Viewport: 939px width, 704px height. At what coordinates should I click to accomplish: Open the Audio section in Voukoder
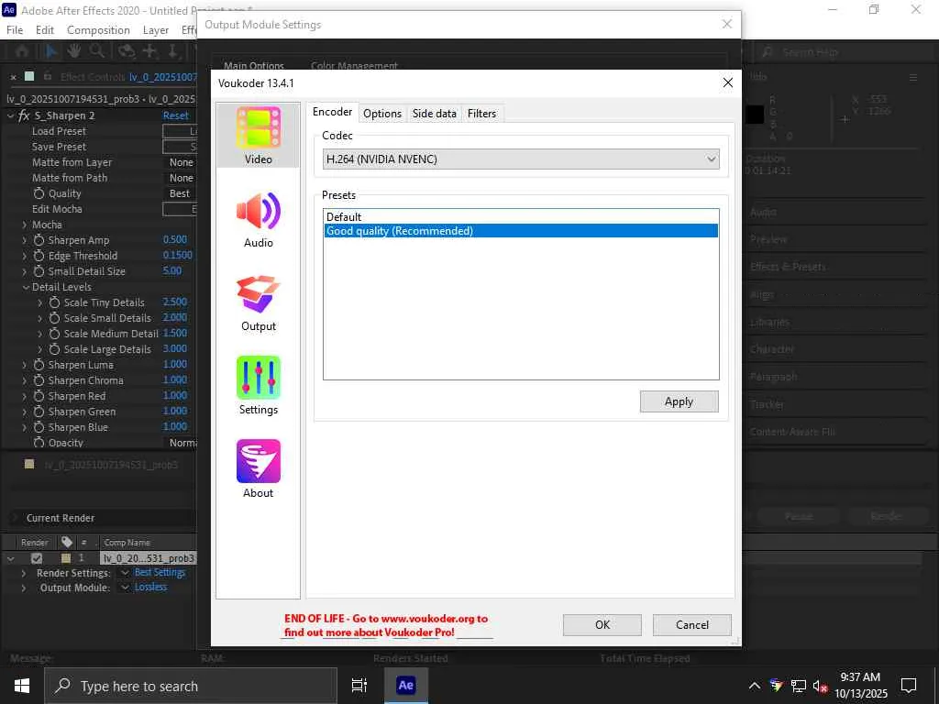258,220
